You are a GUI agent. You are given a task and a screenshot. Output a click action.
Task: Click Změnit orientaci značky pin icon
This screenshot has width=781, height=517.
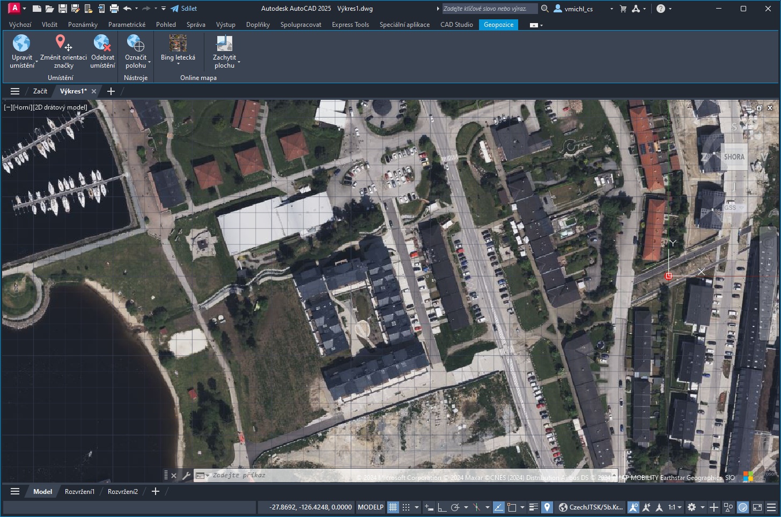[63, 43]
